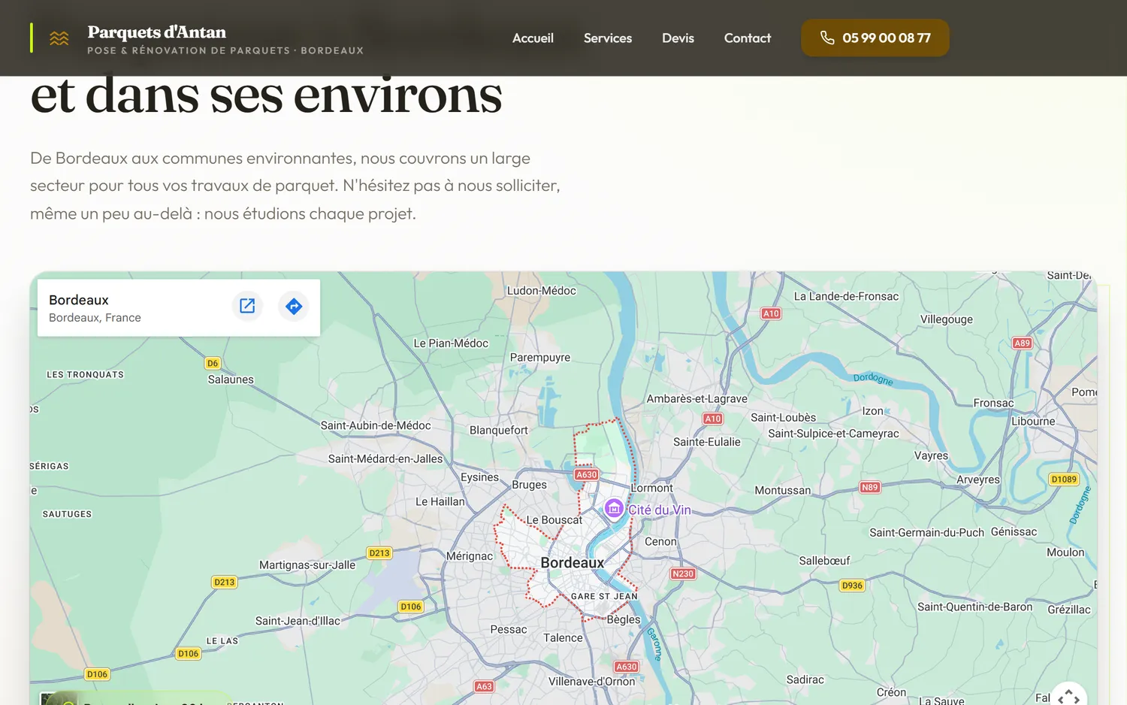This screenshot has height=705, width=1127.
Task: Go to the Accueil page
Action: 533,38
